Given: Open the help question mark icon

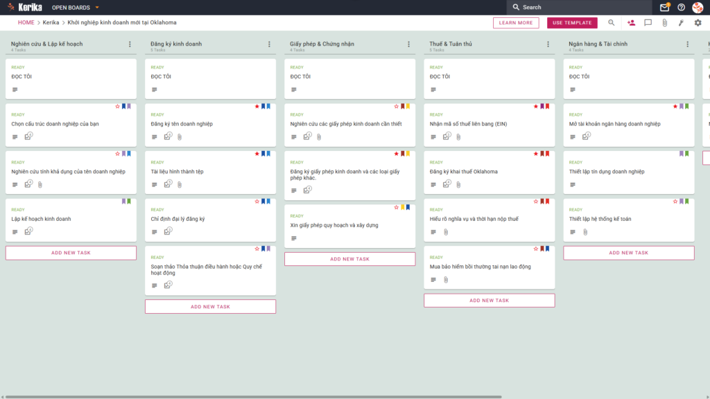Looking at the screenshot, I should click(681, 7).
